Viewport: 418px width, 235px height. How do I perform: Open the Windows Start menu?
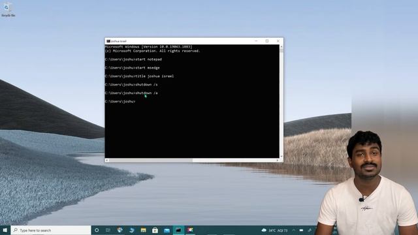tap(5, 230)
